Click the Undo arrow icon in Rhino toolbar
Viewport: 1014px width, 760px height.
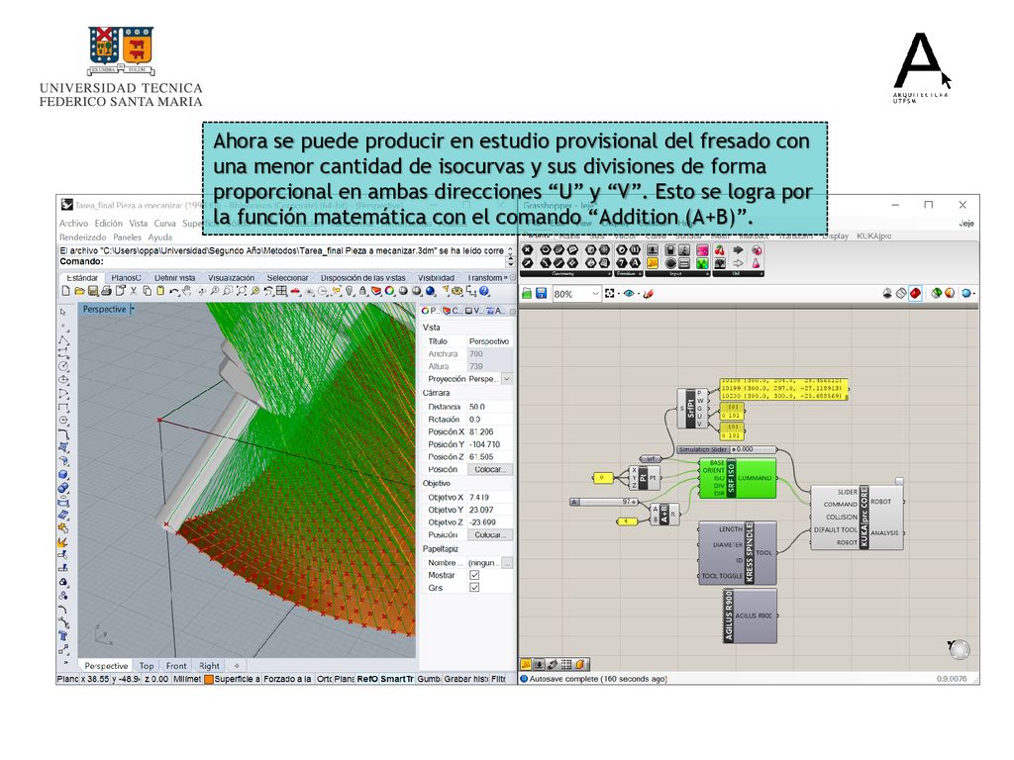(174, 292)
